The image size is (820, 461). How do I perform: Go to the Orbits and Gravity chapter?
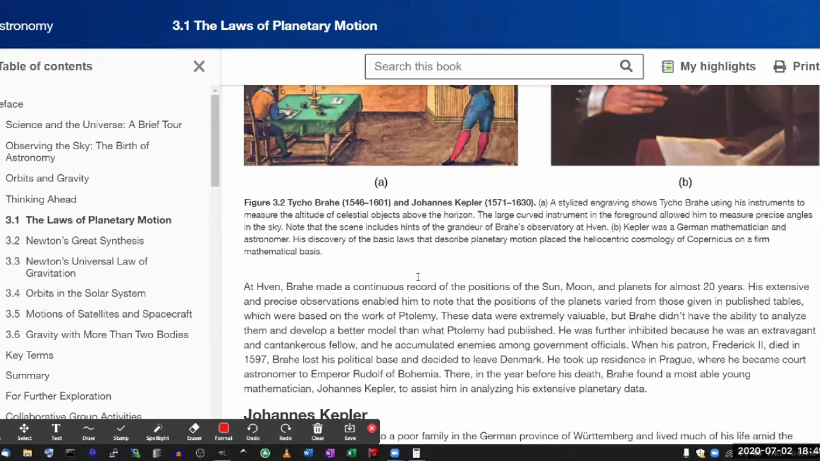[47, 179]
